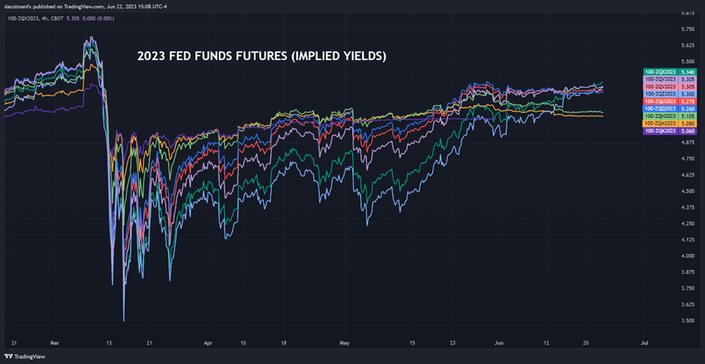Select the May marker on time axis
This screenshot has width=705, height=364.
(344, 342)
